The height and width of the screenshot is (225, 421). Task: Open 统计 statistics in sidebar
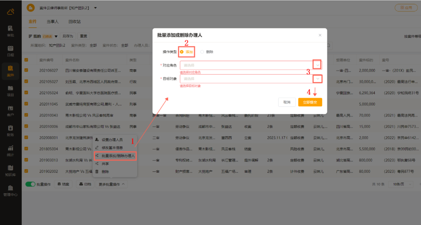click(x=11, y=150)
